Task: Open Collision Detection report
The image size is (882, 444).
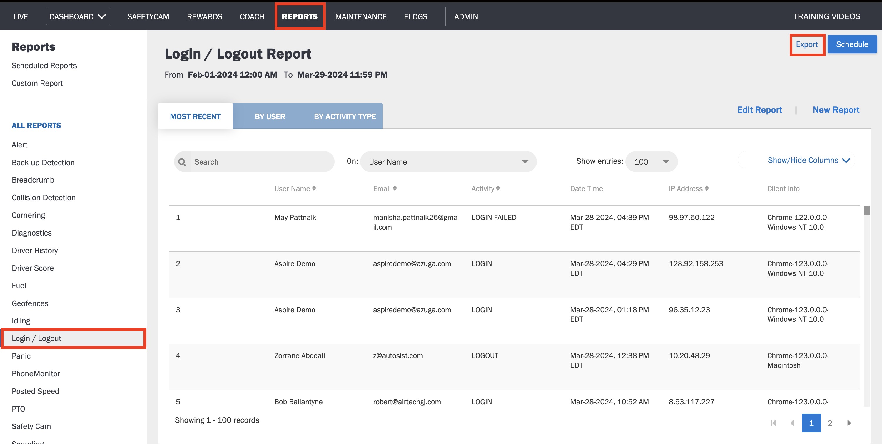Action: pos(44,198)
